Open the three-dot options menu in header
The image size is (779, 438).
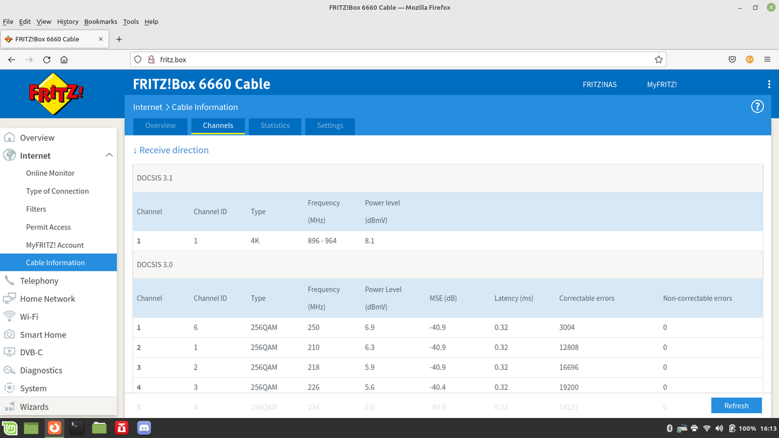pos(769,85)
